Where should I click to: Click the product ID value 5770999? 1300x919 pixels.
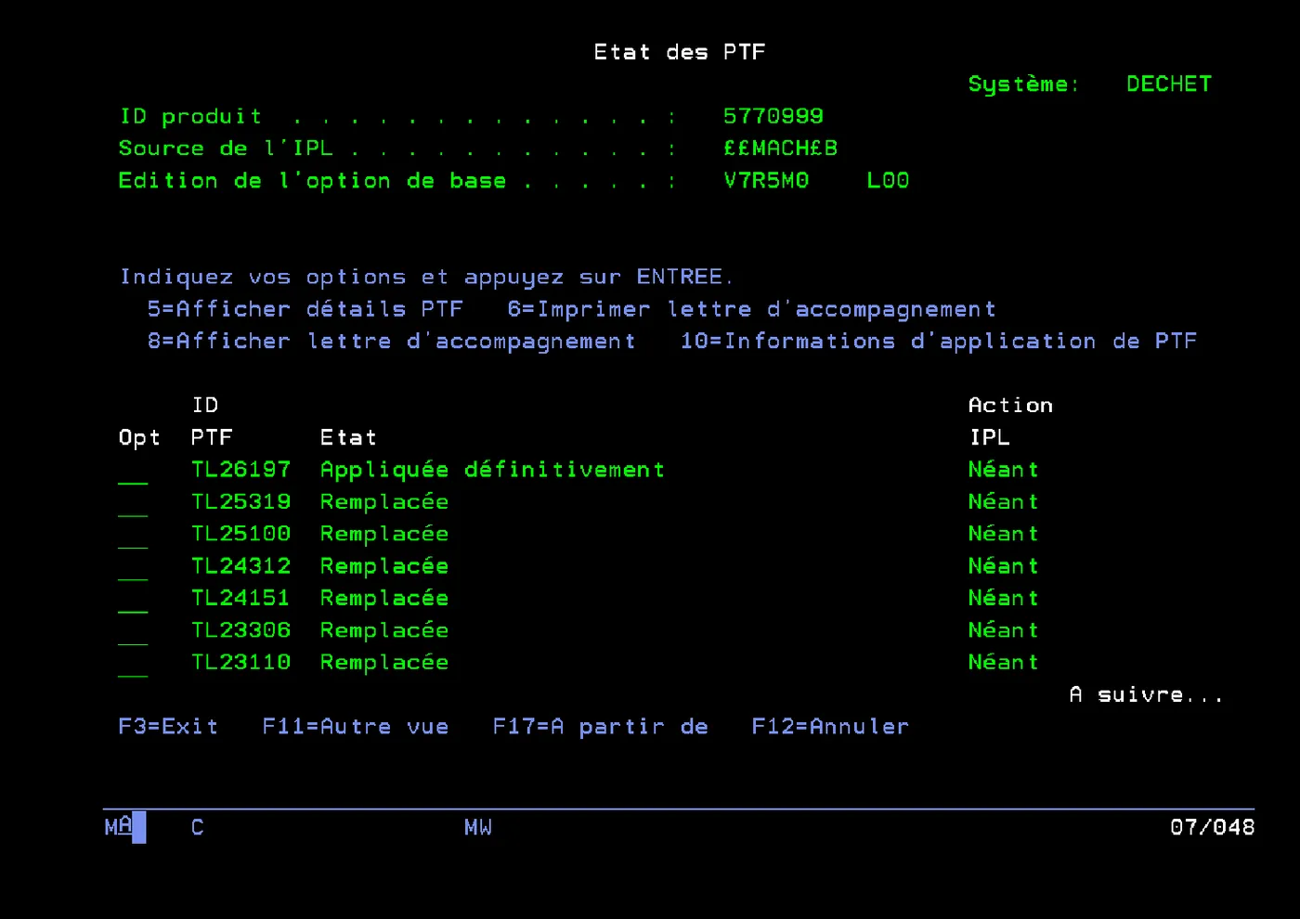(x=773, y=117)
